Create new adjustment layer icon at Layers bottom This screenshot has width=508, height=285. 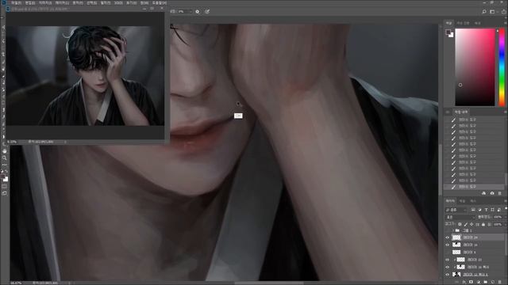click(x=479, y=282)
